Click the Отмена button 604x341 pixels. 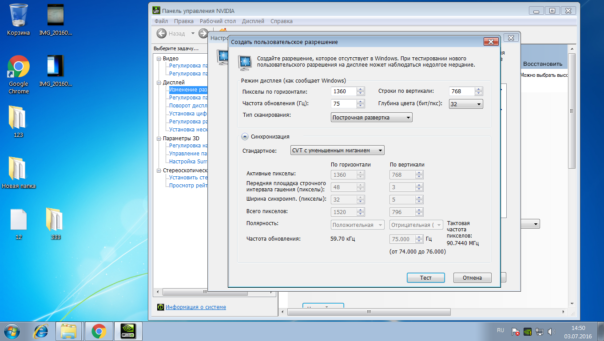click(x=472, y=278)
